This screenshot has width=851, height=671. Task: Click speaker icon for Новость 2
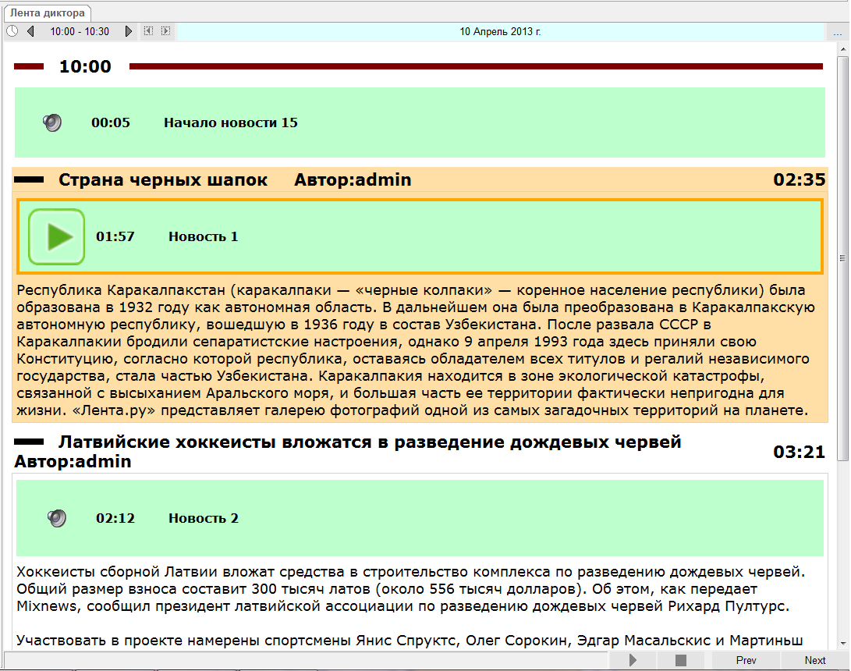pyautogui.click(x=57, y=518)
